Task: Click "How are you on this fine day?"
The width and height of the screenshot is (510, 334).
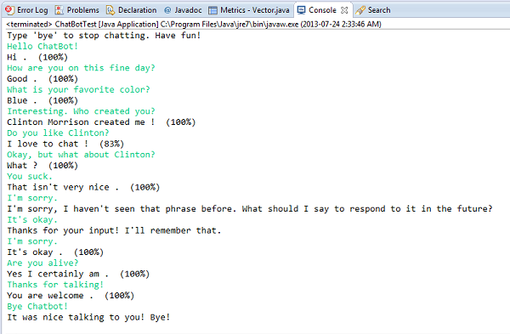Action: [x=81, y=68]
